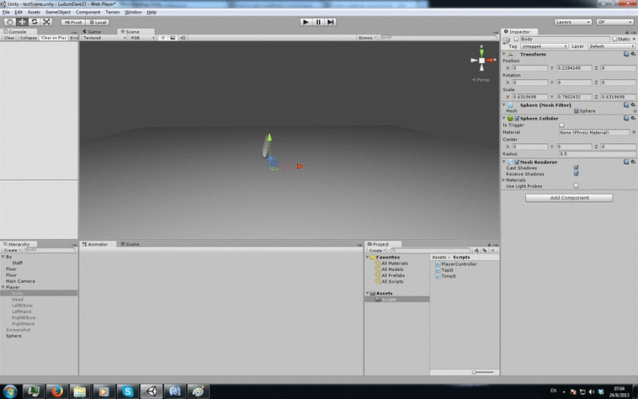
Task: Click the scene orientation gizmo cube
Action: (x=481, y=61)
